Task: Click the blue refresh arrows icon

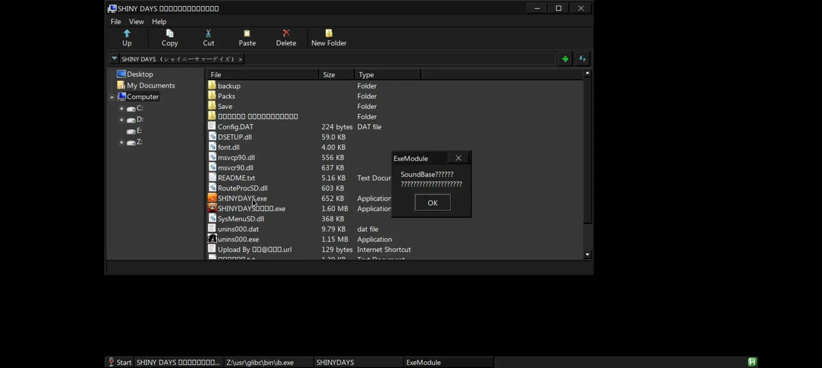Action: click(x=582, y=59)
